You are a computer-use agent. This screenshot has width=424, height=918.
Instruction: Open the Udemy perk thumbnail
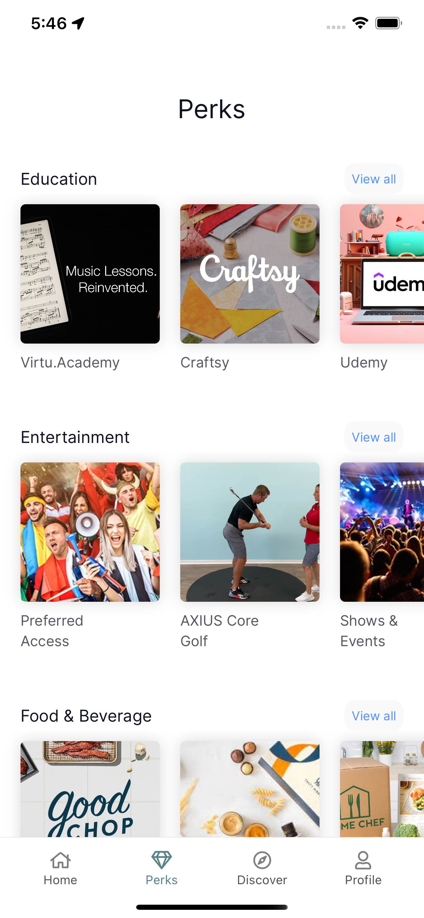pyautogui.click(x=382, y=274)
